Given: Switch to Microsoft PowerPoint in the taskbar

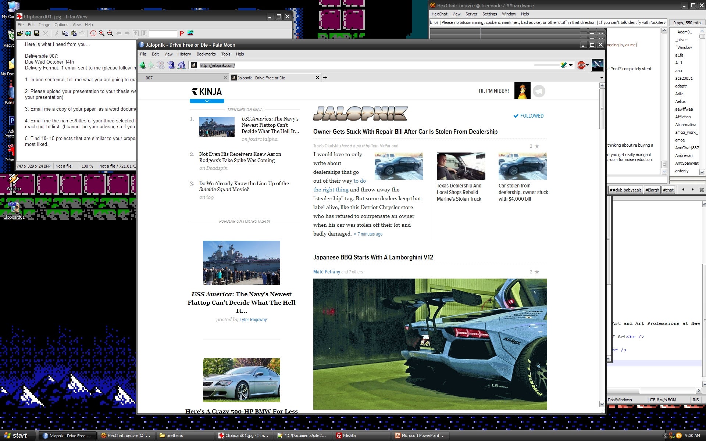Looking at the screenshot, I should 421,435.
